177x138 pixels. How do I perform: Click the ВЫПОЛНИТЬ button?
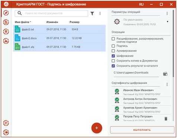[142, 130]
